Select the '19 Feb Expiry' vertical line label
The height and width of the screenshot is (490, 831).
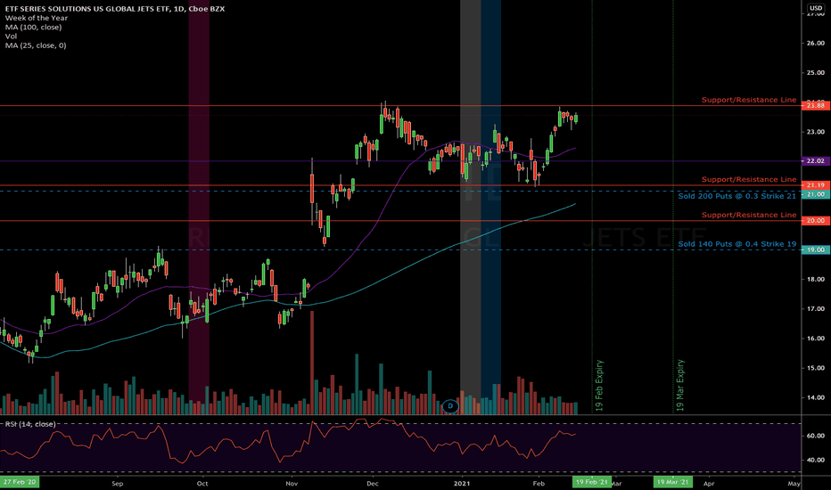(x=599, y=386)
